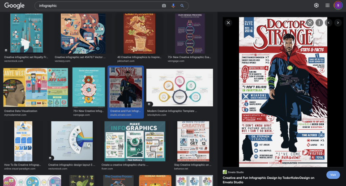Image resolution: width=346 pixels, height=186 pixels.
Task: Click the mymodernmet.com source text
Action: (15, 115)
